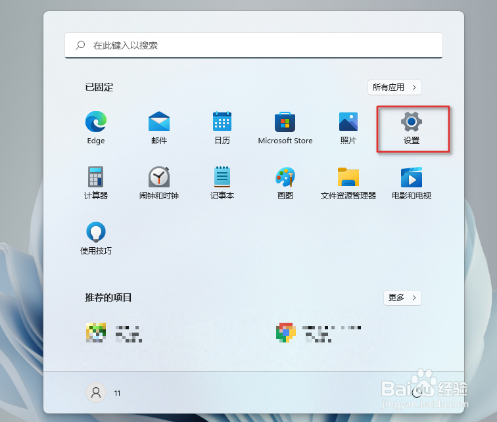Open the recommended Chrome-colored item
This screenshot has height=422, width=497.
coord(319,333)
